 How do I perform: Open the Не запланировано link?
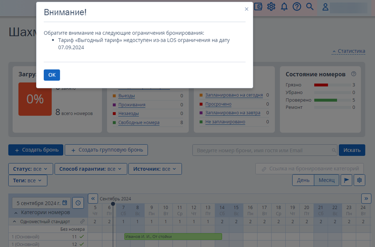tap(225, 122)
